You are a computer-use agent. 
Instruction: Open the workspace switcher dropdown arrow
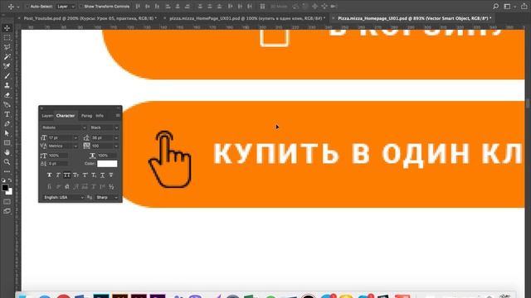pyautogui.click(x=514, y=7)
